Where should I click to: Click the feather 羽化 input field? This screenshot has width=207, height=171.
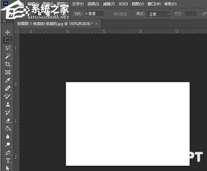(94, 14)
